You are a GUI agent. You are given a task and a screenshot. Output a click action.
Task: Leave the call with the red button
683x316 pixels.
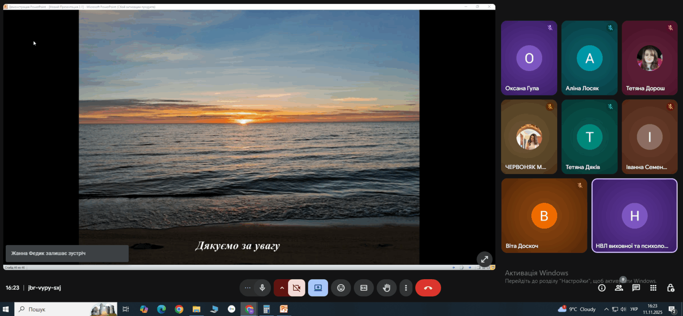[x=428, y=288]
